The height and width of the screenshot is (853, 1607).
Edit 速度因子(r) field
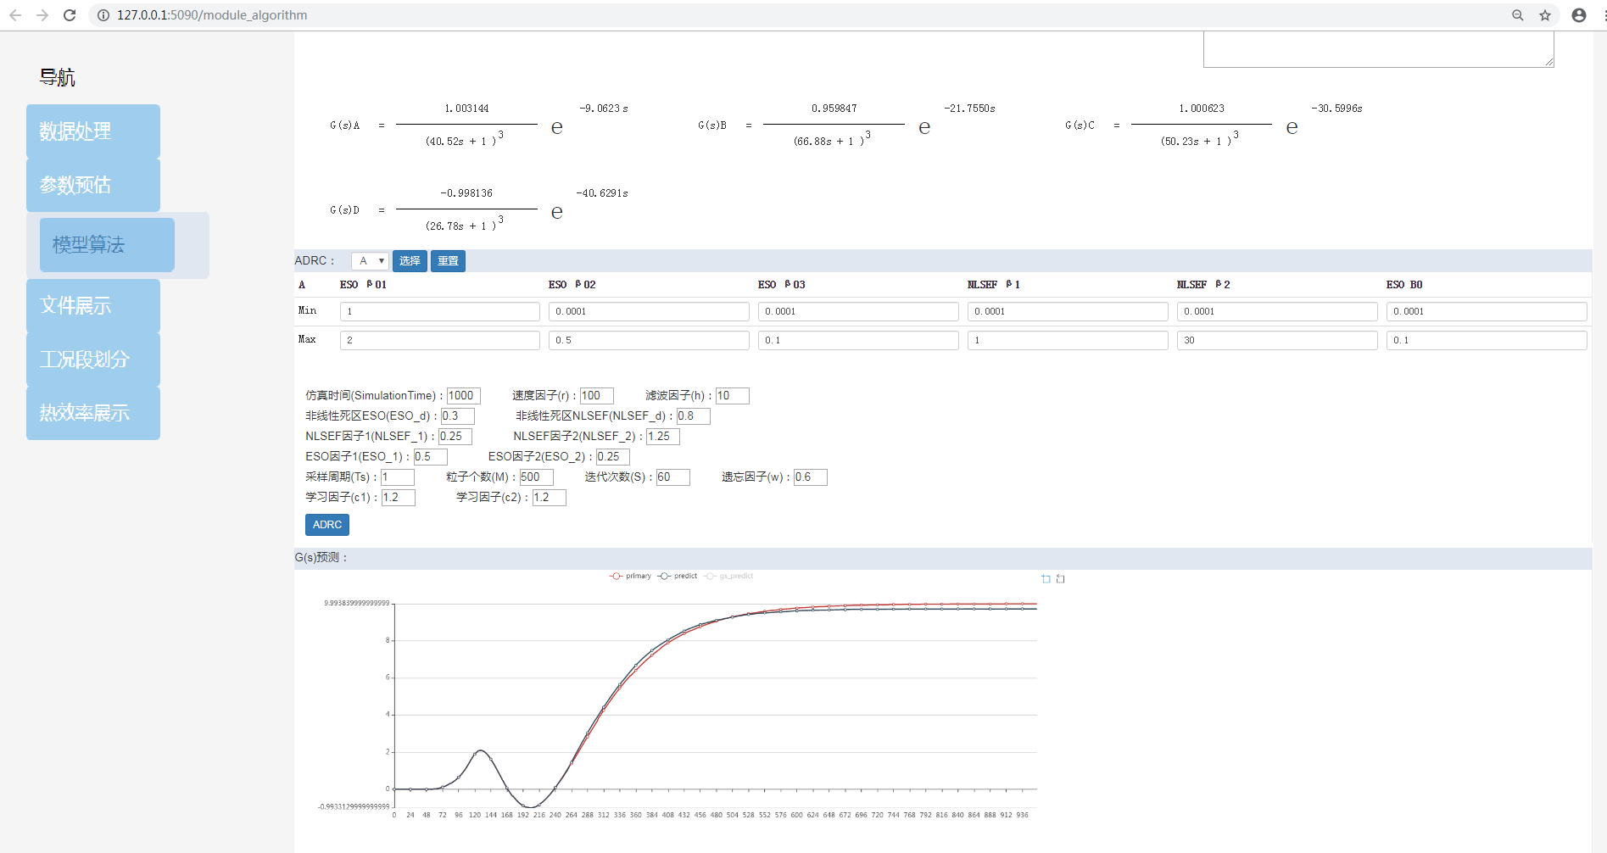tap(597, 396)
